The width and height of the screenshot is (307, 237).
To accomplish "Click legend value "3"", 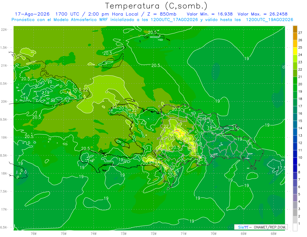I will [x=299, y=209].
